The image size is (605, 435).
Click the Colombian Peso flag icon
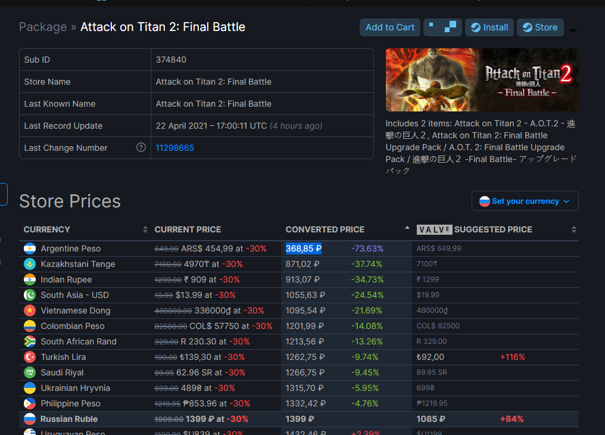coord(30,326)
